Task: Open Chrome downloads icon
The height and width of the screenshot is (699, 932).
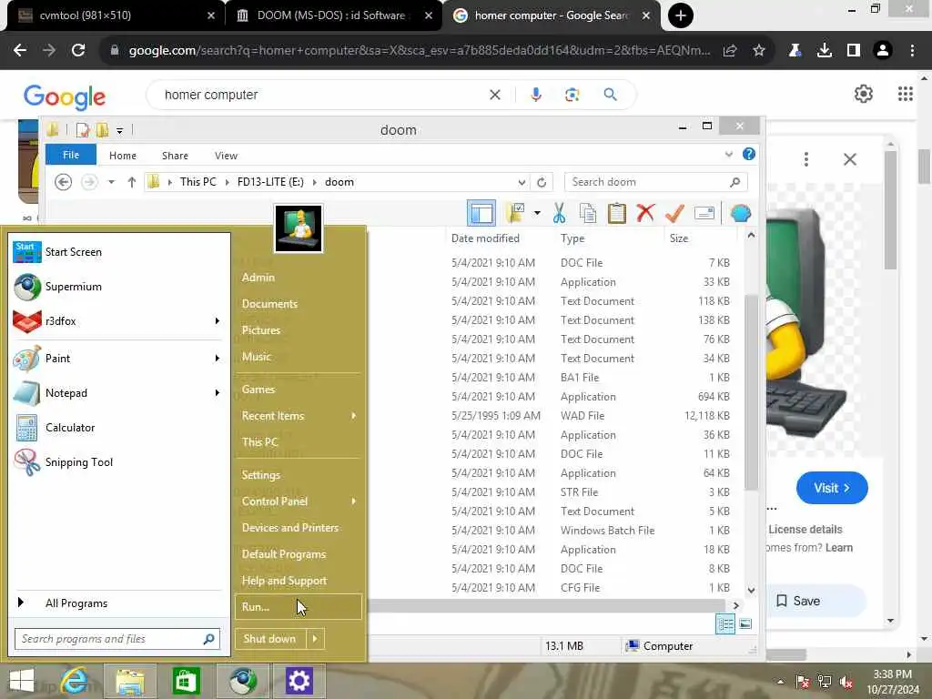Action: click(x=825, y=51)
